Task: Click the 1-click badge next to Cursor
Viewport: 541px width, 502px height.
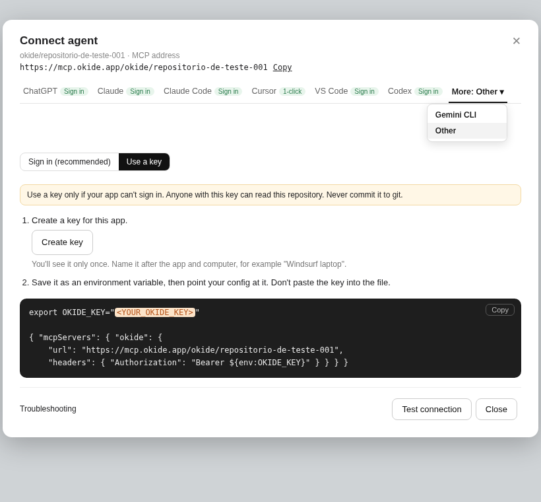Action: tap(292, 91)
